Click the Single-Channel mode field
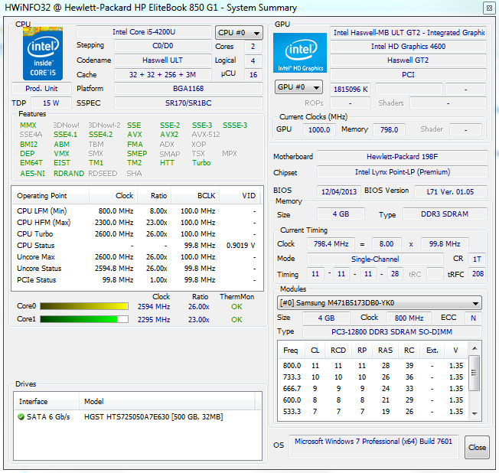The height and width of the screenshot is (473, 499). [x=375, y=259]
